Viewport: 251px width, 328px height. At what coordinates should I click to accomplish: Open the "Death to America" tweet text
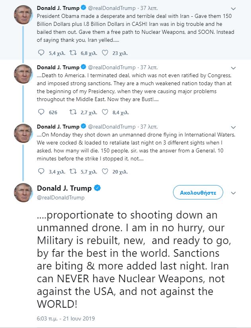134,88
